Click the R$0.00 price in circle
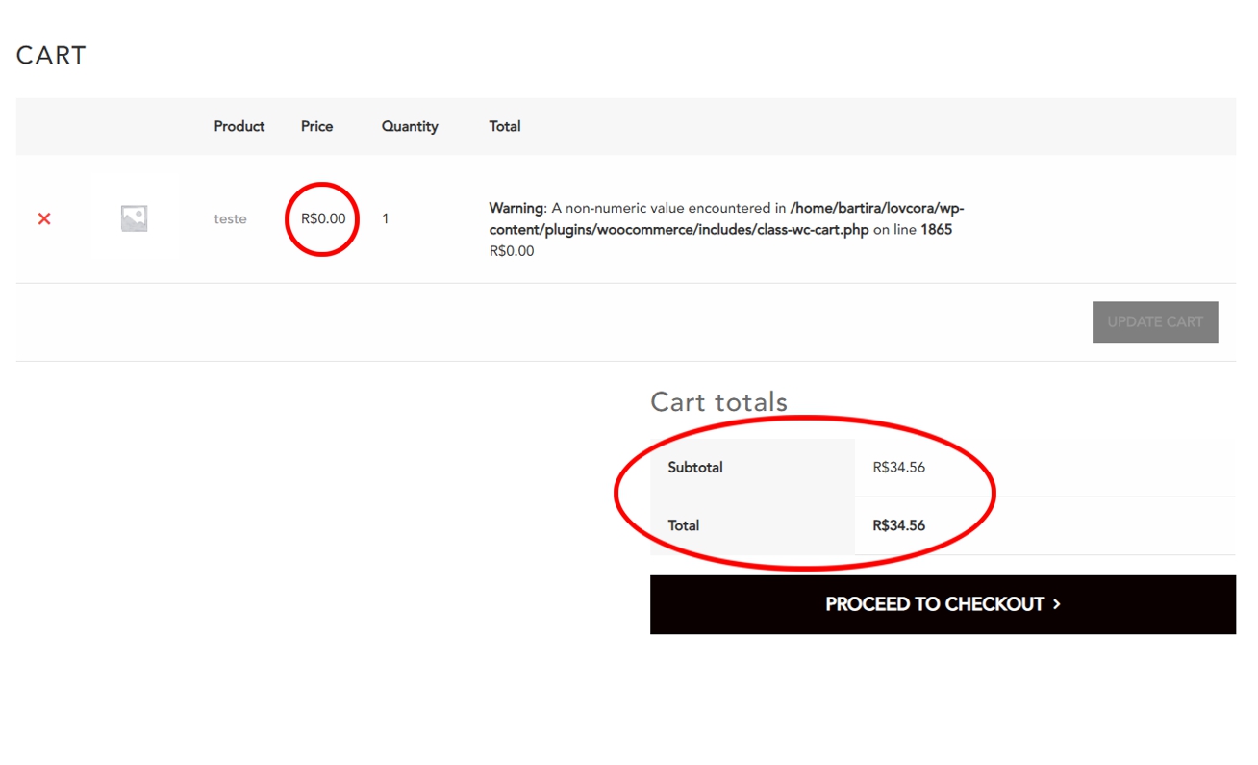 pyautogui.click(x=323, y=219)
